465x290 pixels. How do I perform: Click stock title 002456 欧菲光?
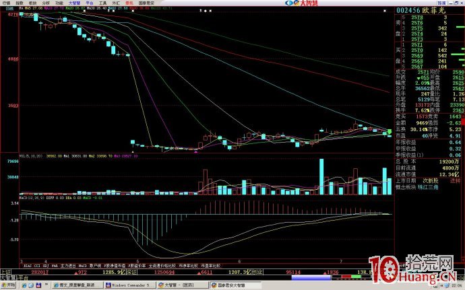point(421,10)
